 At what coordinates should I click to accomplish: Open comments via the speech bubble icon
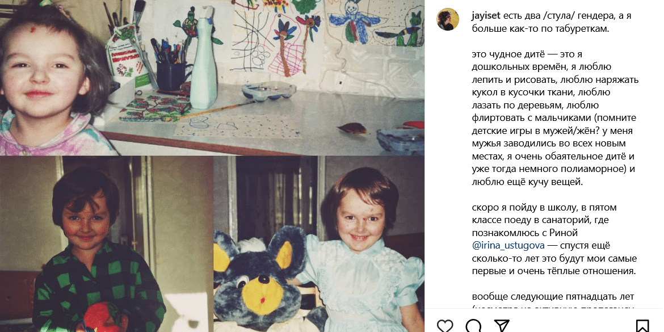pyautogui.click(x=473, y=326)
